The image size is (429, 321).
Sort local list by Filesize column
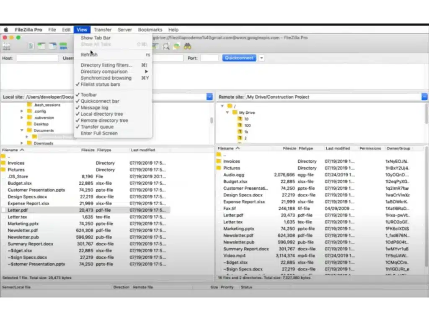88,150
